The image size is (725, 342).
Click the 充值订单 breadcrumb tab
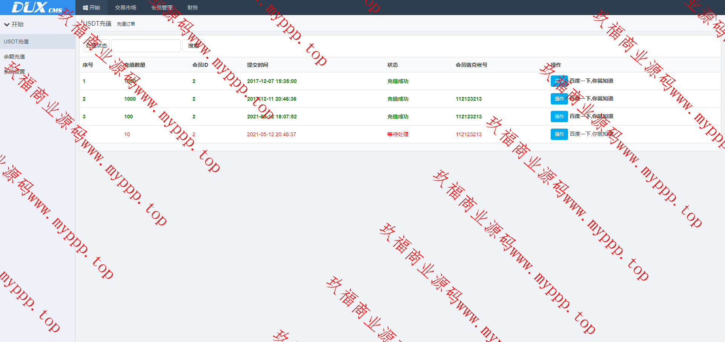click(x=126, y=24)
